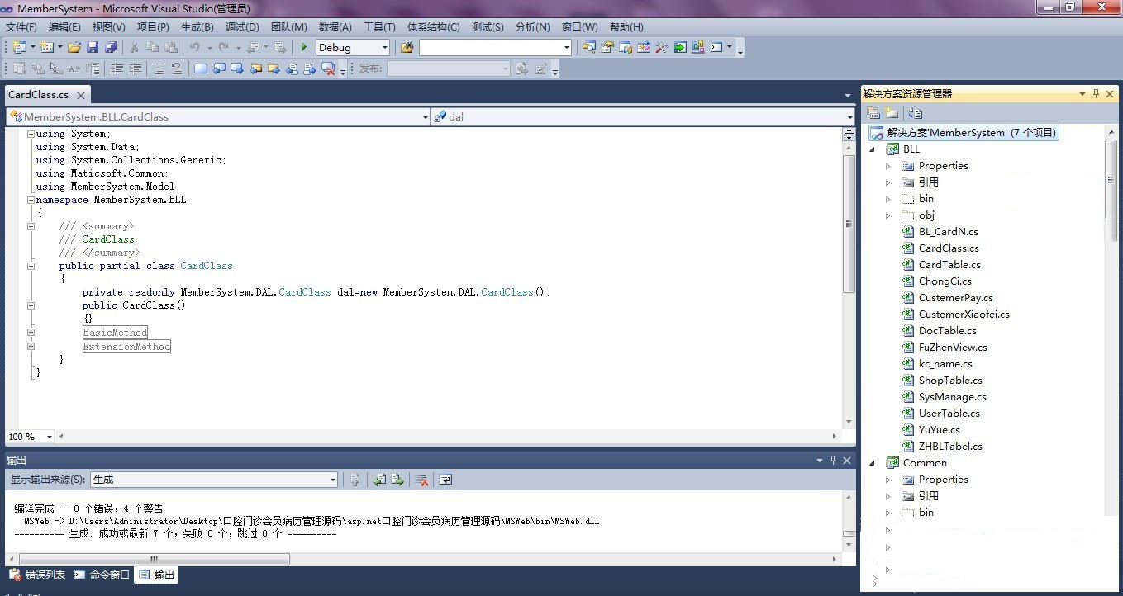Screen dimensions: 1123x596
Task: Click the Paste clipboard icon
Action: coord(171,47)
